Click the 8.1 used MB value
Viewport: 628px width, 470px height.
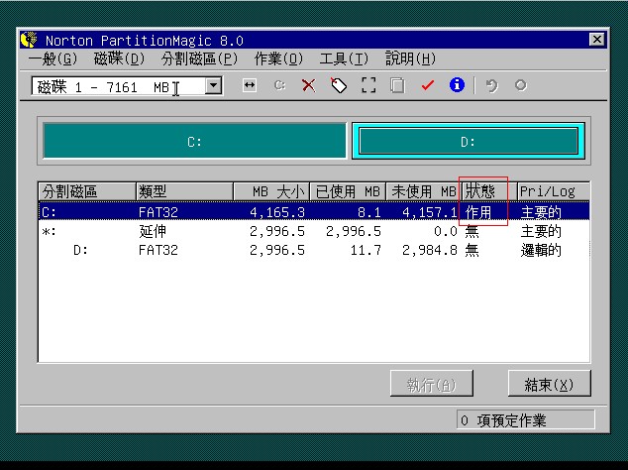(x=368, y=212)
